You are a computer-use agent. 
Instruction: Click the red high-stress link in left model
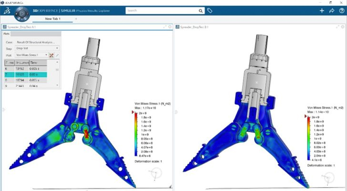click(87, 134)
